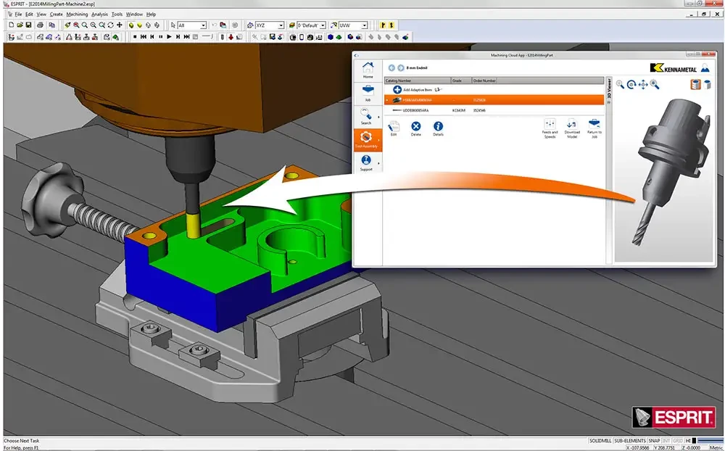
Task: Pause the machining simulation
Action: (x=160, y=36)
